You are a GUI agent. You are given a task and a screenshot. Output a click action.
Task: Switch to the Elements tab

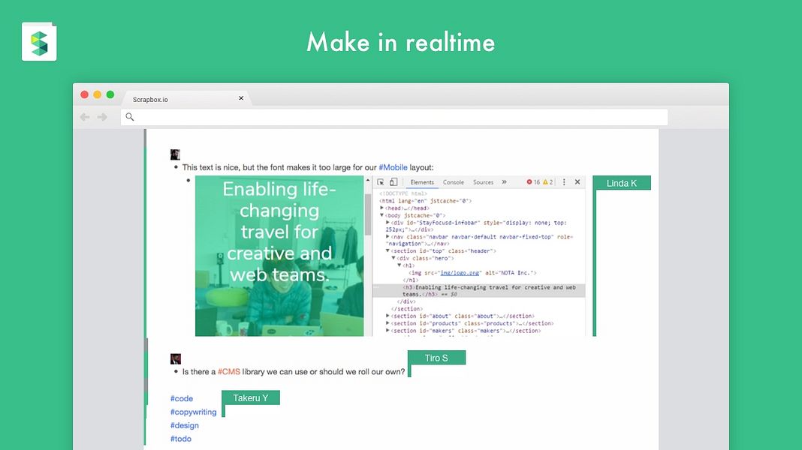422,182
